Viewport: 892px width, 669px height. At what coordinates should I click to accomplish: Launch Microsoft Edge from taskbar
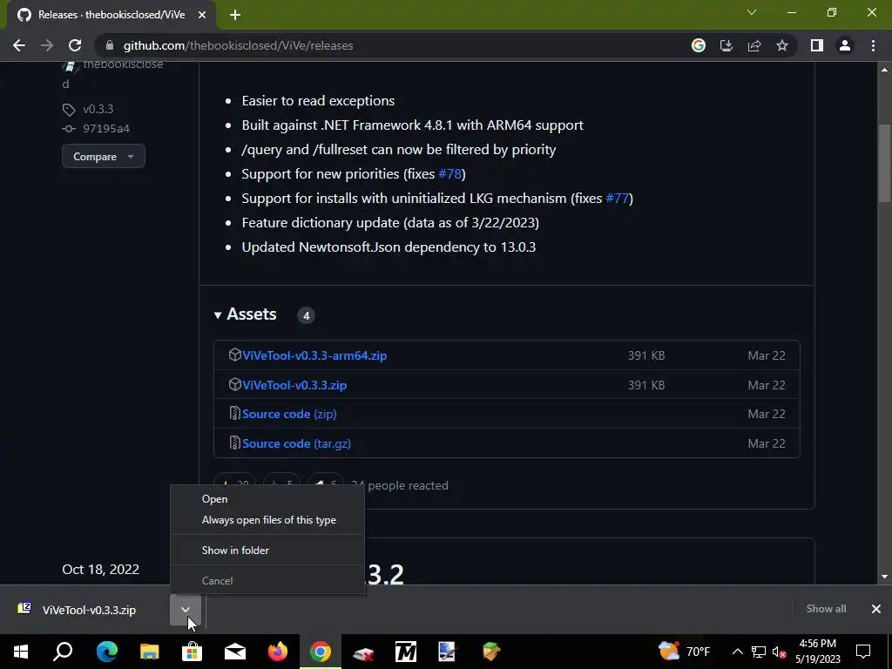coord(106,652)
